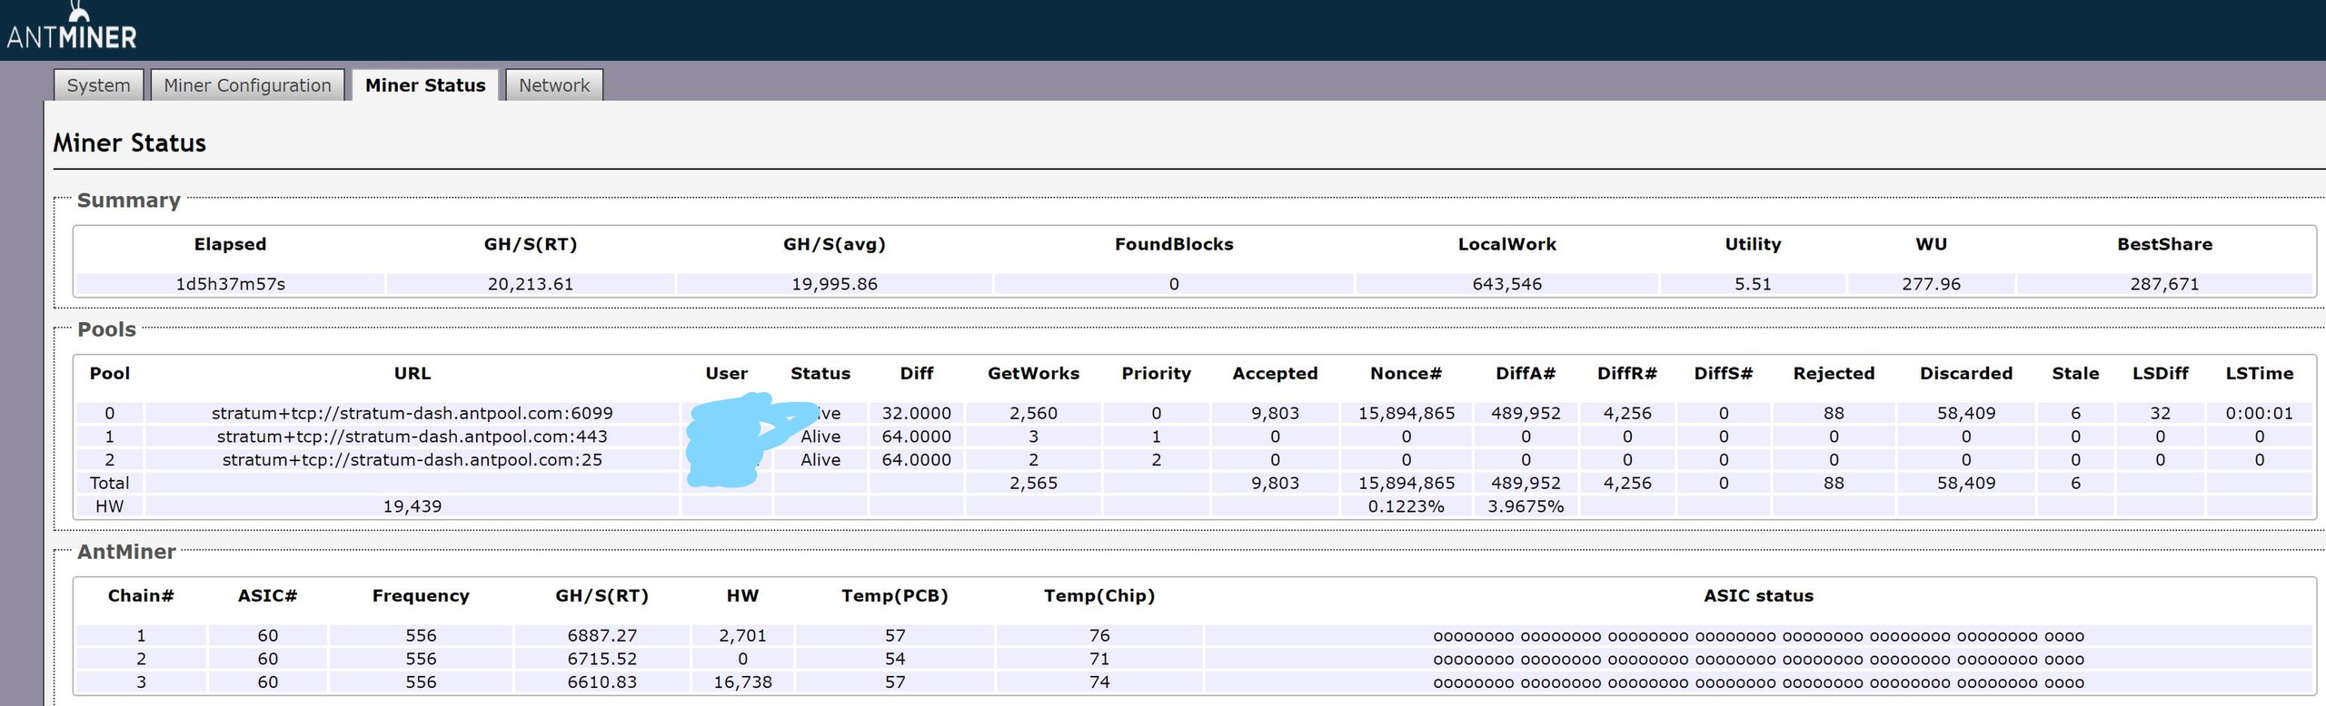Click the AntMiner section label
The width and height of the screenshot is (2326, 706).
click(x=126, y=552)
